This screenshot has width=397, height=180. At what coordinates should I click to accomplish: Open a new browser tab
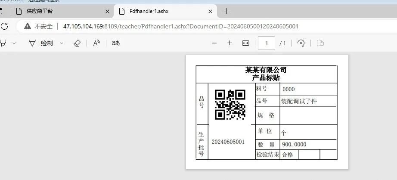226,11
